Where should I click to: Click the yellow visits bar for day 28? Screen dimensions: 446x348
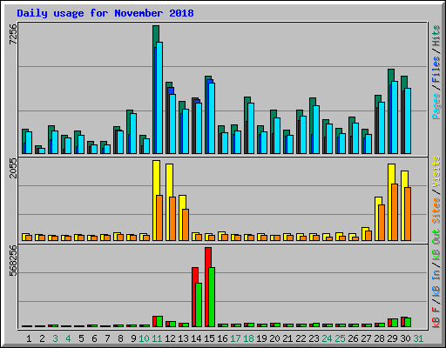377,219
